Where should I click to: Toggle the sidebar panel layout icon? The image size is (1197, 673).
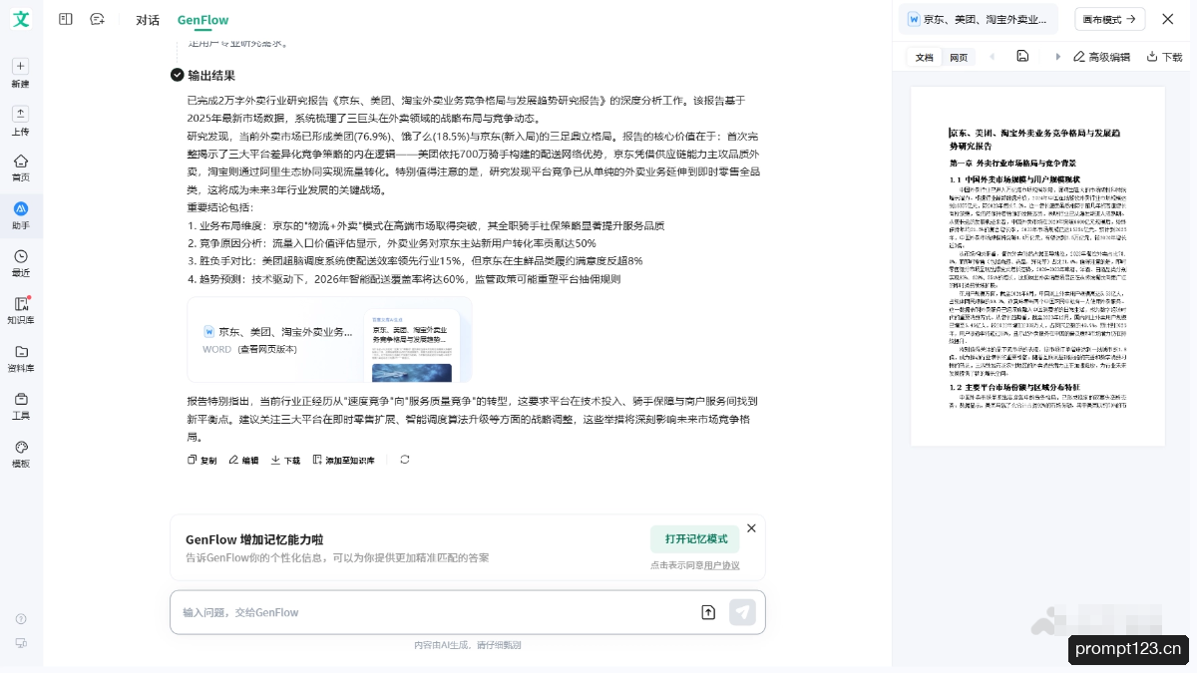pyautogui.click(x=66, y=19)
